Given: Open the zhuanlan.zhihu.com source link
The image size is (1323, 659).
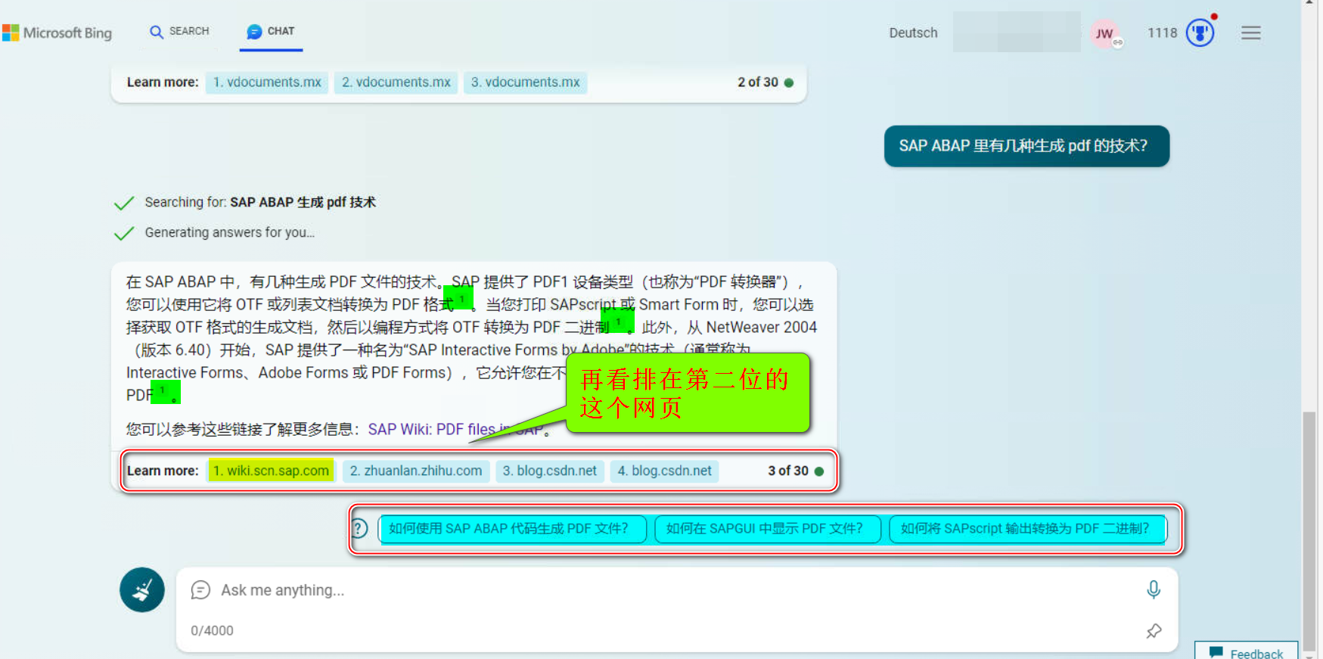Looking at the screenshot, I should (x=416, y=471).
